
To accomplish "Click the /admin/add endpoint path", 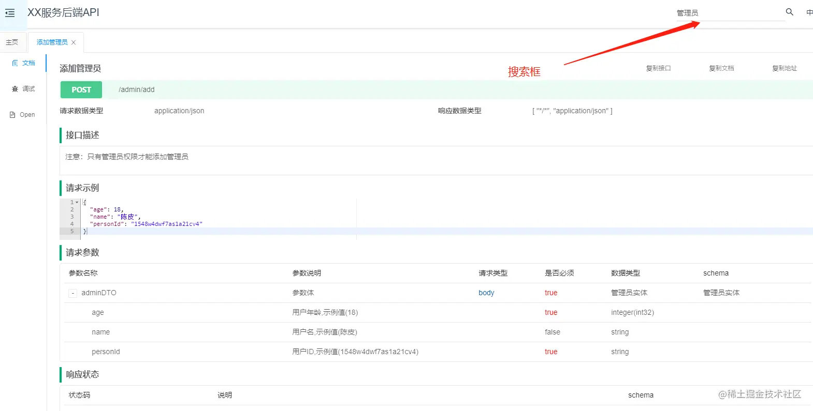I will point(137,89).
